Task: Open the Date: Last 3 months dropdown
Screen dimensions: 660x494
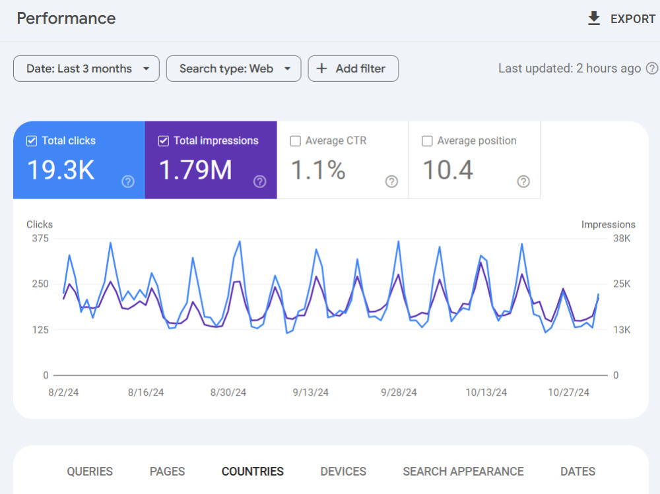Action: 86,69
